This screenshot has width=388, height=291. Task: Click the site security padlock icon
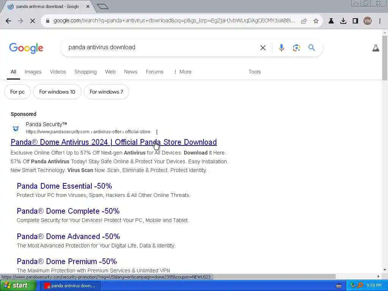click(x=48, y=21)
